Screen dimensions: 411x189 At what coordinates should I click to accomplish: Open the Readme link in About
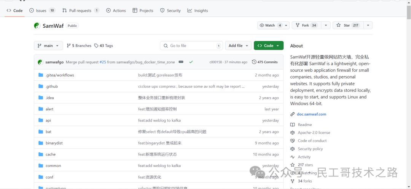(x=305, y=125)
